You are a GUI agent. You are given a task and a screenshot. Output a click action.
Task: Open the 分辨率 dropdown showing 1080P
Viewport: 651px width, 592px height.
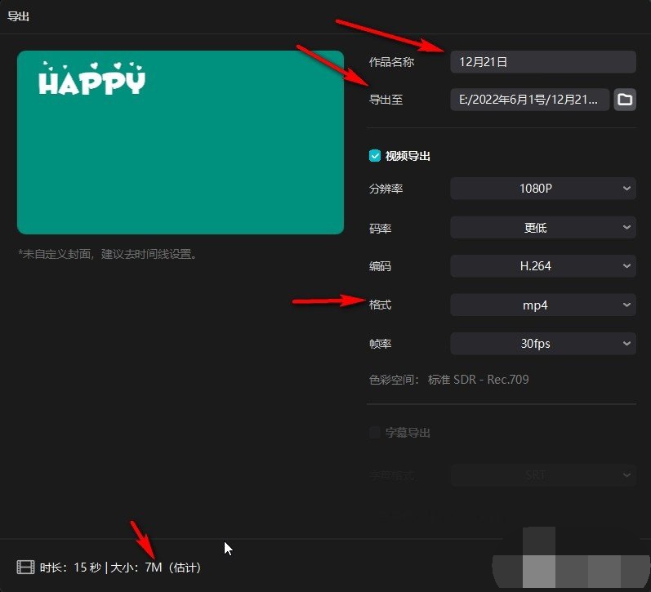tap(542, 189)
